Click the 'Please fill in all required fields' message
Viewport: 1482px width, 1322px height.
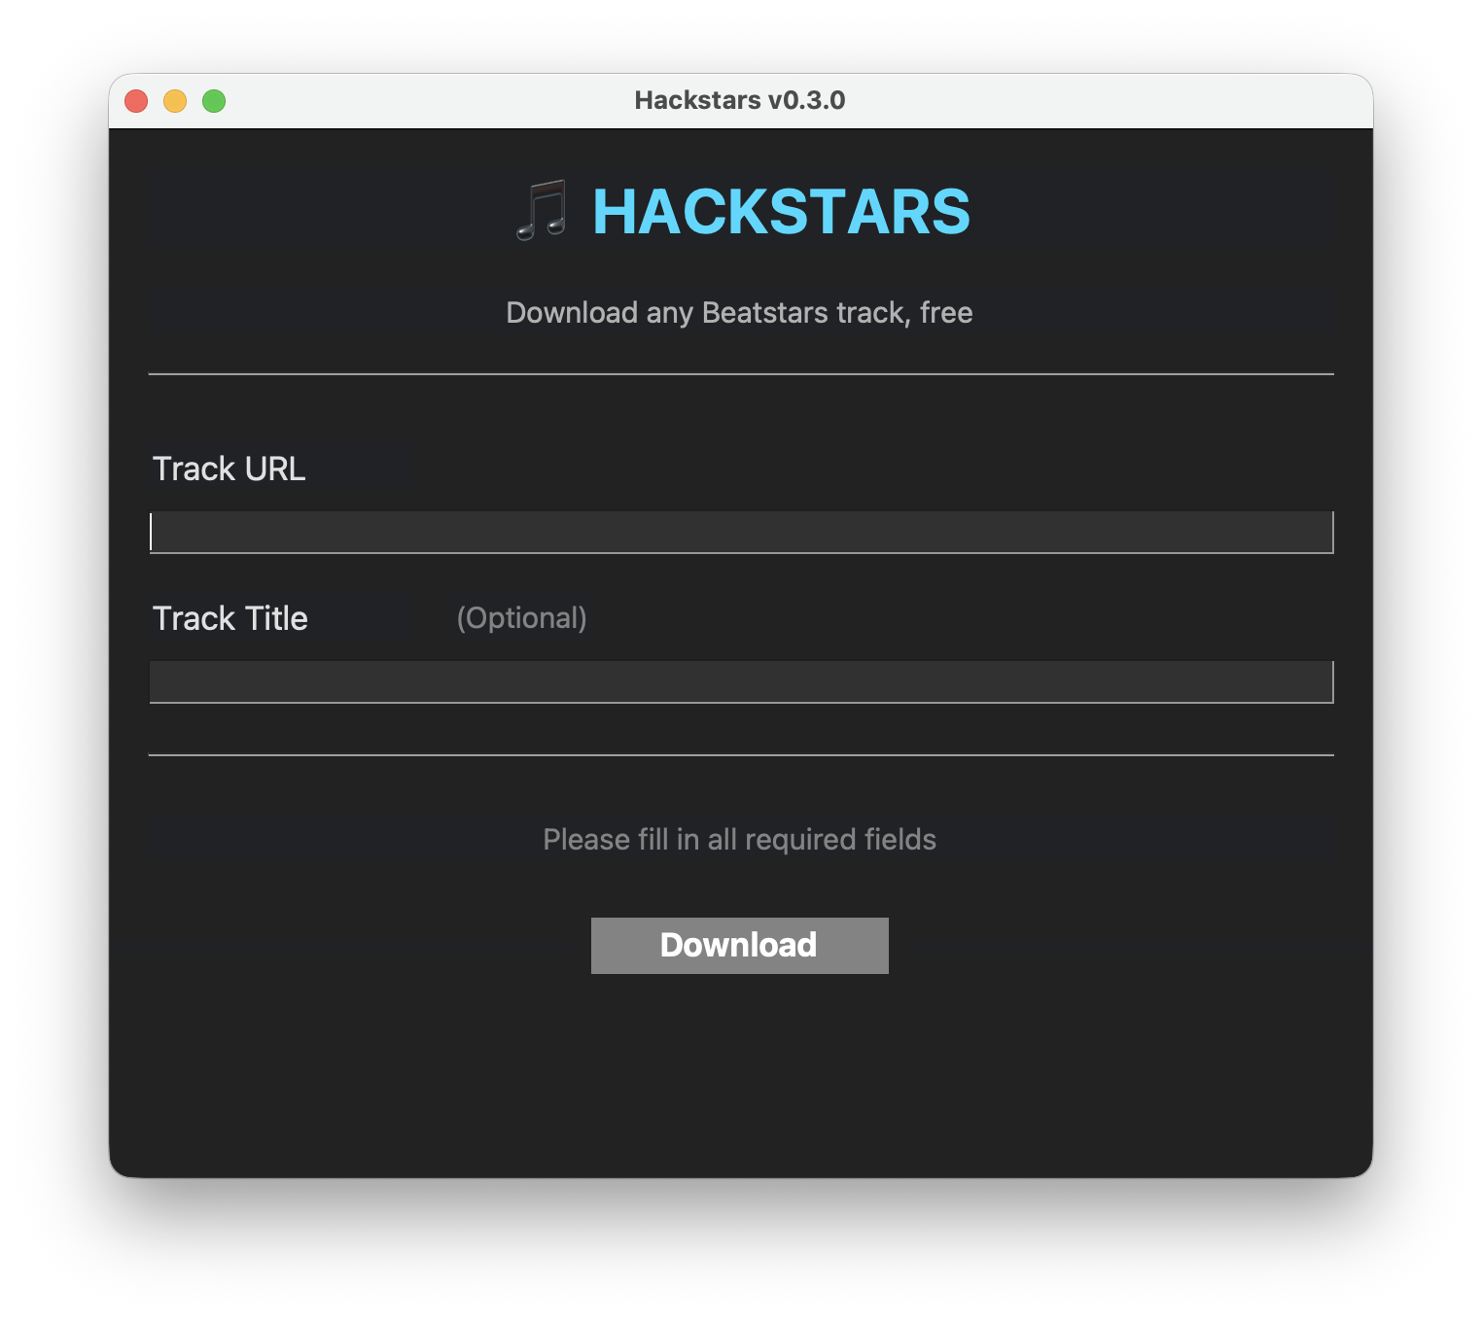(x=740, y=839)
